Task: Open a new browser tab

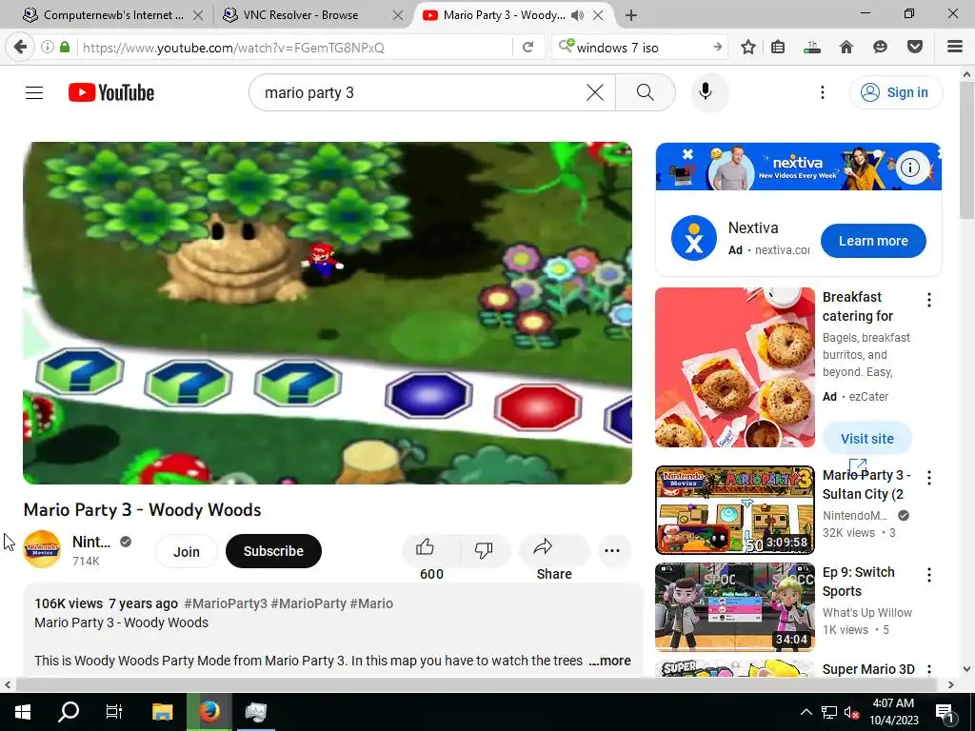Action: pos(631,15)
